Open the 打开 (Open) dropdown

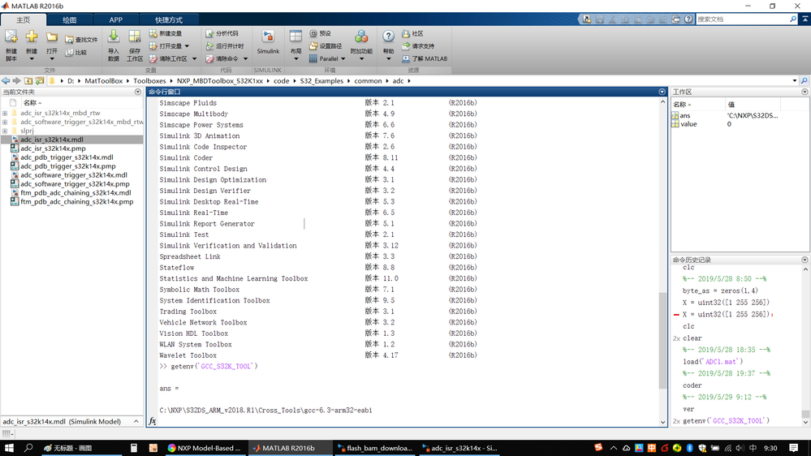[52, 45]
